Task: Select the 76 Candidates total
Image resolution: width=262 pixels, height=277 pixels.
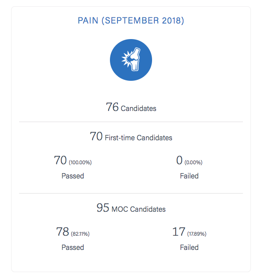Action: 131,107
